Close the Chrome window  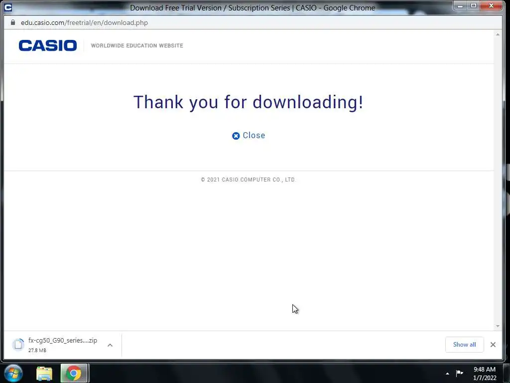(492, 6)
